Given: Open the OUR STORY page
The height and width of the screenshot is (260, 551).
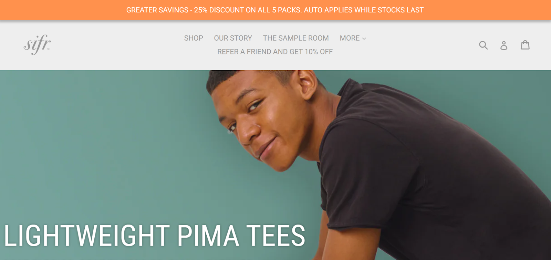Looking at the screenshot, I should point(233,38).
